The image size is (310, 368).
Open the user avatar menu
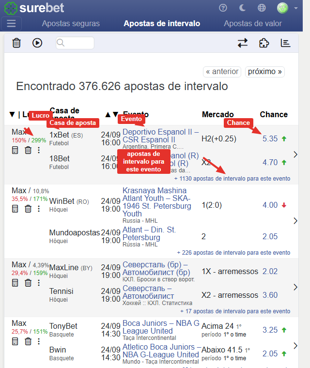[x=287, y=8]
